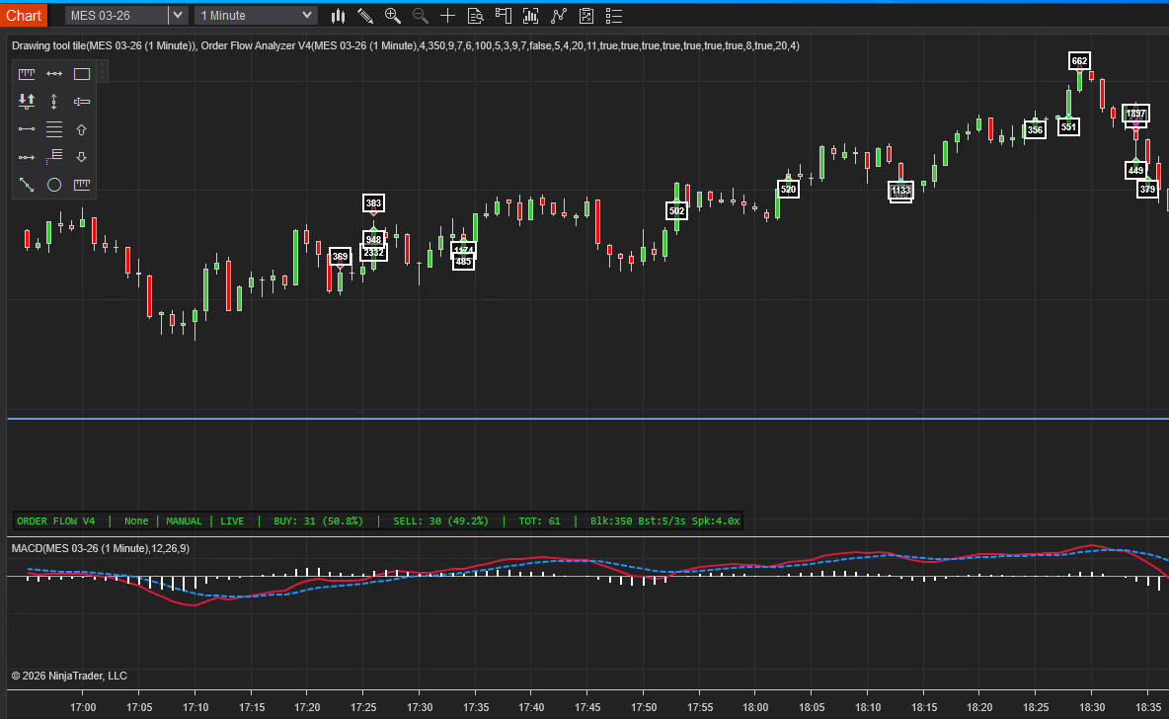
Task: Click the order flow marker labeled 662
Action: click(1079, 61)
